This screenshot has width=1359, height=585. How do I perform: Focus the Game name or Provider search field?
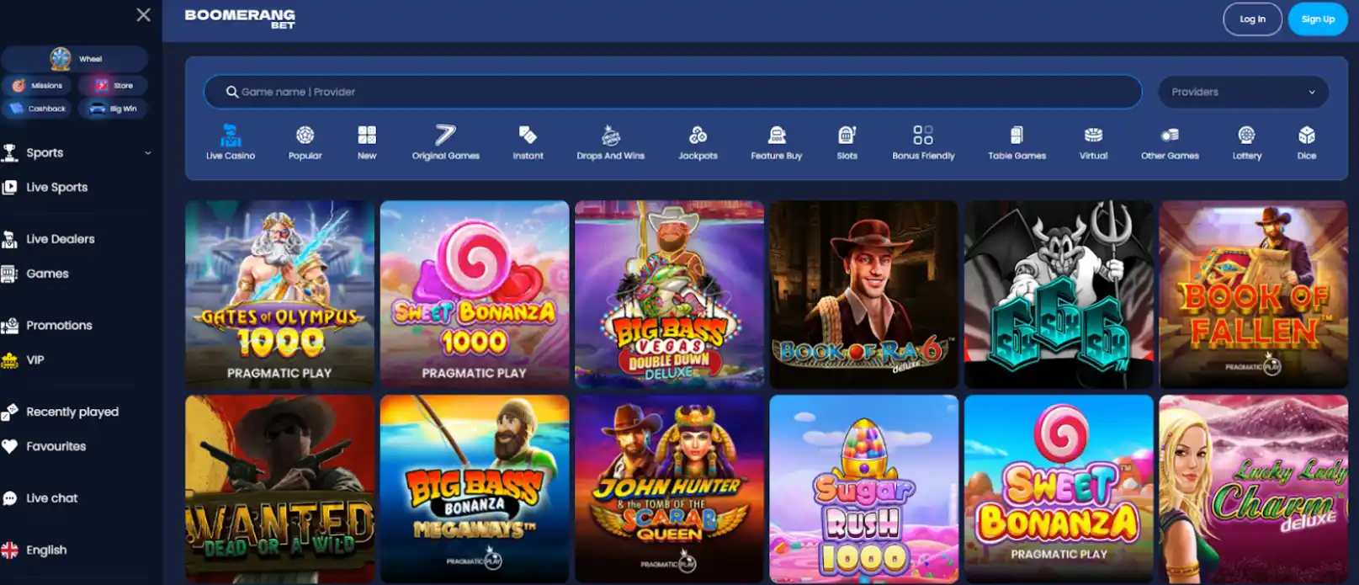pyautogui.click(x=672, y=92)
